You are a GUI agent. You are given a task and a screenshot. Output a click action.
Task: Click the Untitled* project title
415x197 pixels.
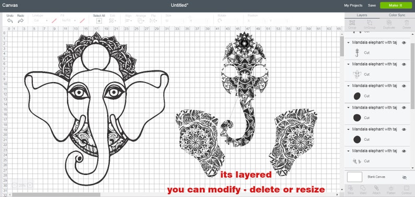coord(179,5)
